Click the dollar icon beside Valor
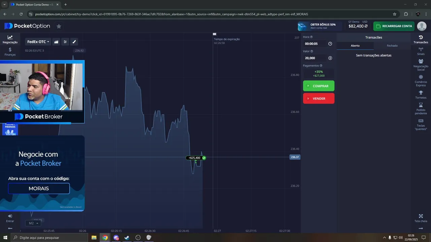The width and height of the screenshot is (431, 242). pos(330,58)
